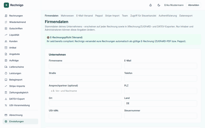This screenshot has width=205, height=128.
Task: Open Zugriff für Steuerkanzlei tab
Action: point(143,16)
